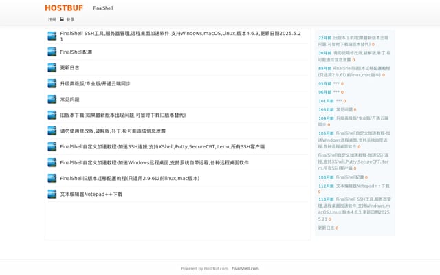Click sidebar entry 104月前 升级高级版

pos(353,121)
